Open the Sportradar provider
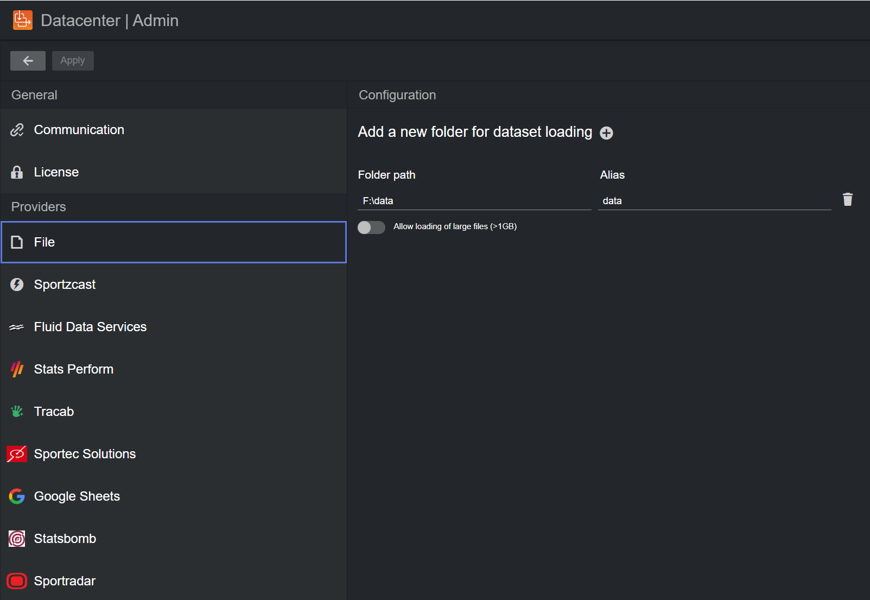 (65, 581)
